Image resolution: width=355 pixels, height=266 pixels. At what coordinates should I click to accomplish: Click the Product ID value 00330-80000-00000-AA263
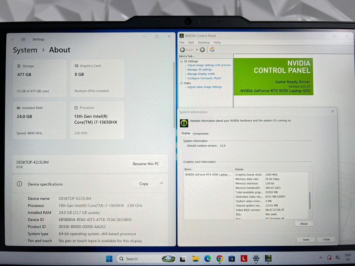[82, 226]
